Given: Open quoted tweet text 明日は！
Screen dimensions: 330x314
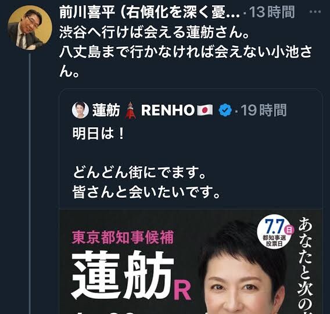Looking at the screenshot, I should (x=99, y=134).
